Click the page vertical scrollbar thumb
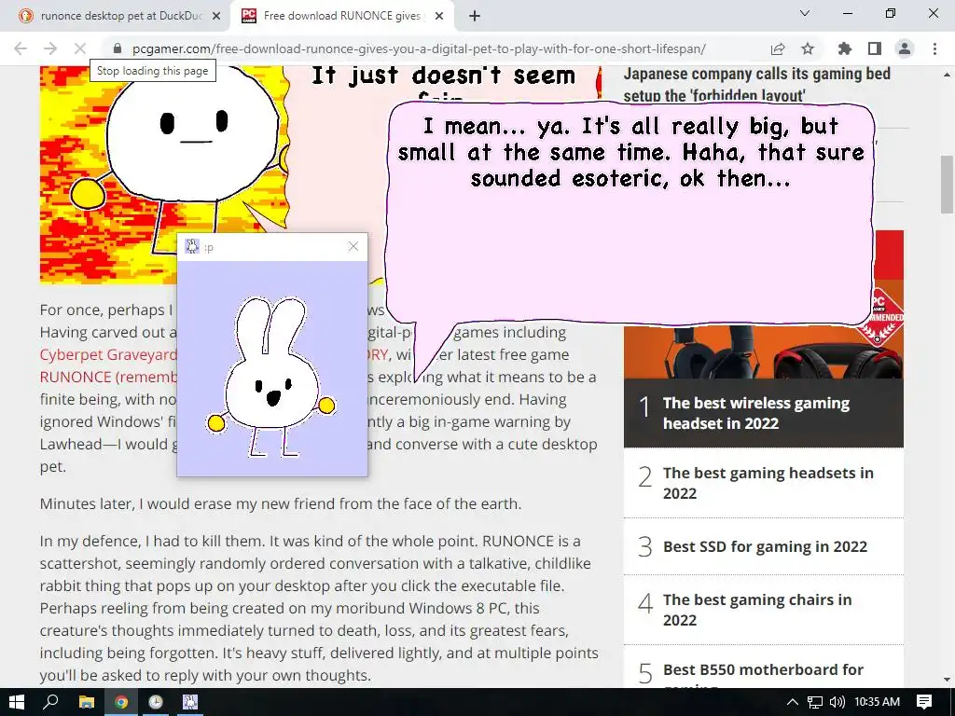955x716 pixels. [947, 185]
